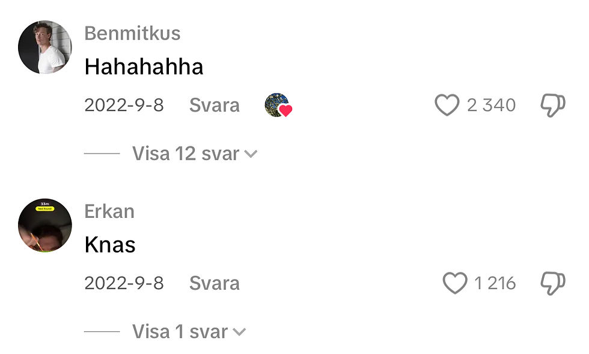Expand 'Visa 1 svar' under Erkan's comment

tap(180, 331)
